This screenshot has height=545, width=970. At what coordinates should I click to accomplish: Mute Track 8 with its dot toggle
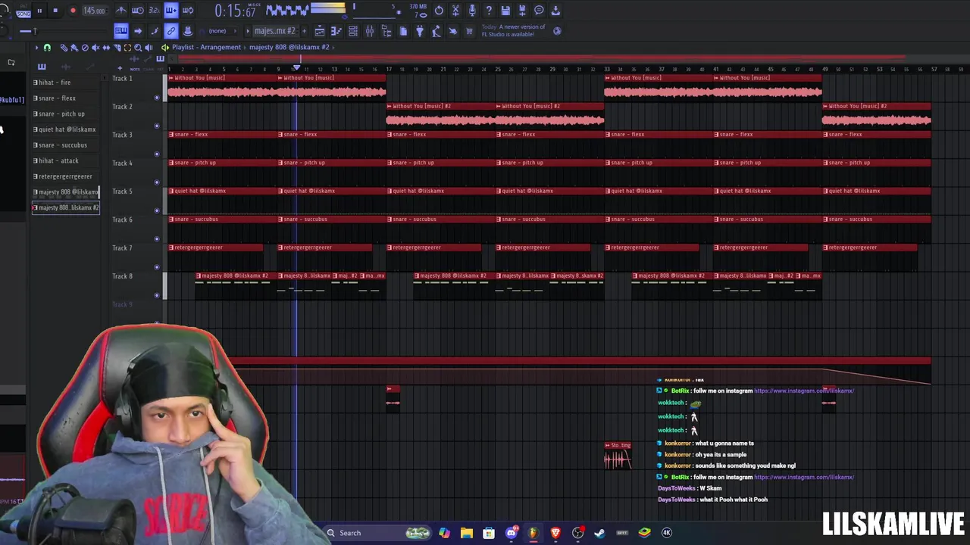157,295
